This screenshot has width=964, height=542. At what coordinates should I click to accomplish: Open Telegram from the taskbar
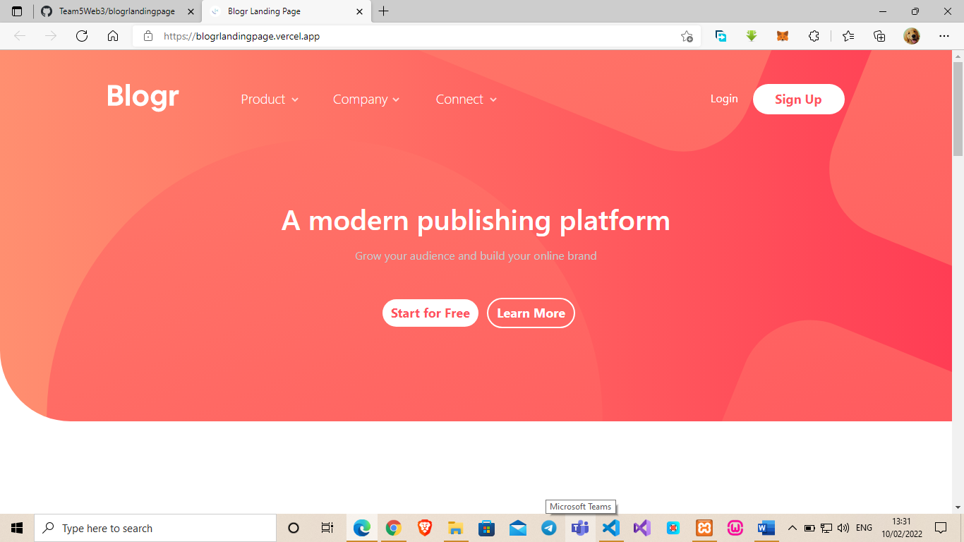(x=548, y=528)
